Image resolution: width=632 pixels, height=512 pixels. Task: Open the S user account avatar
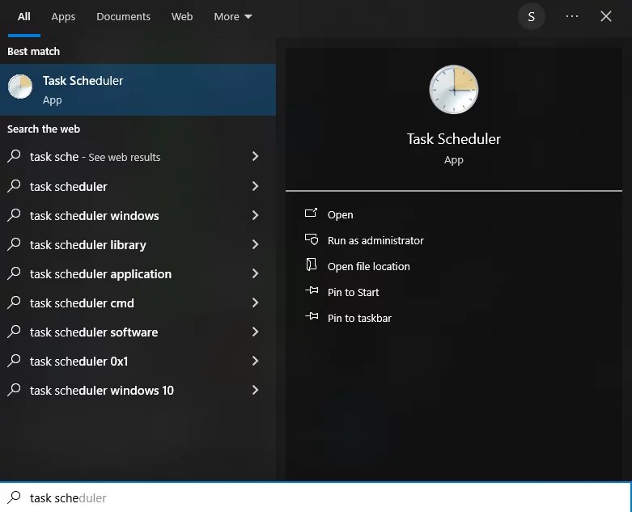click(531, 16)
